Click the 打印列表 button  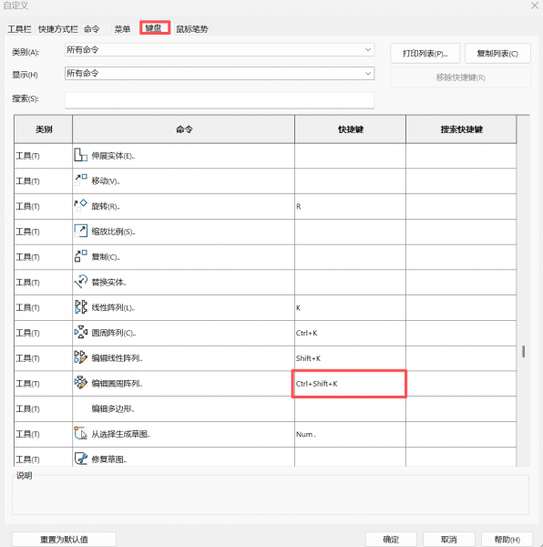point(425,54)
